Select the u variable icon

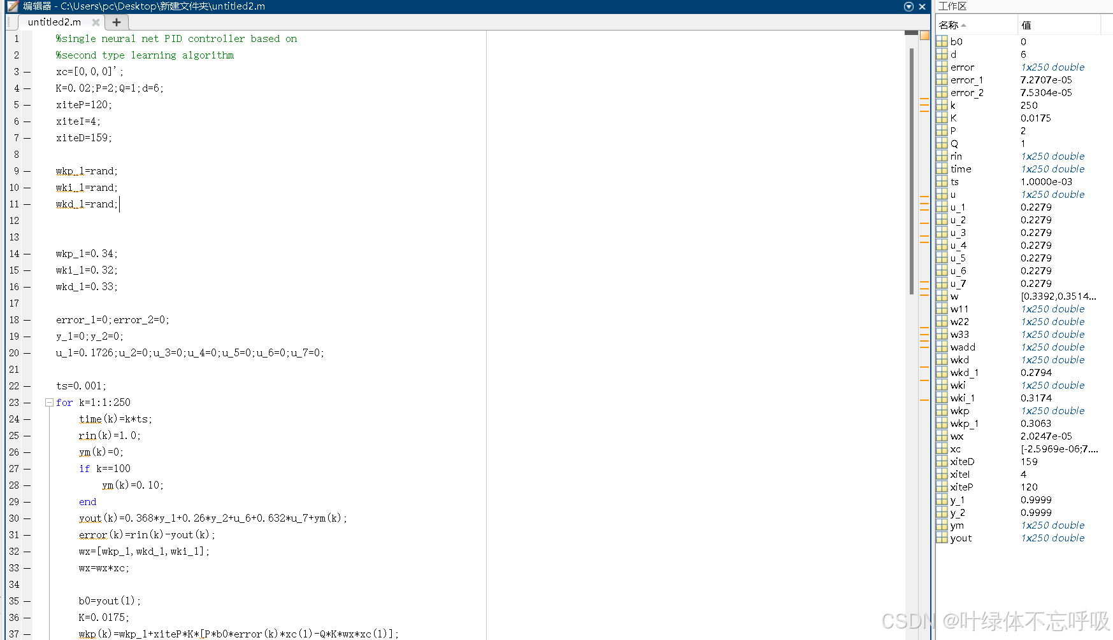(x=942, y=194)
